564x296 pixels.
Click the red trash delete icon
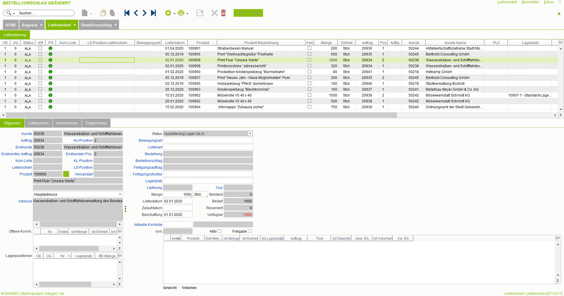223,13
